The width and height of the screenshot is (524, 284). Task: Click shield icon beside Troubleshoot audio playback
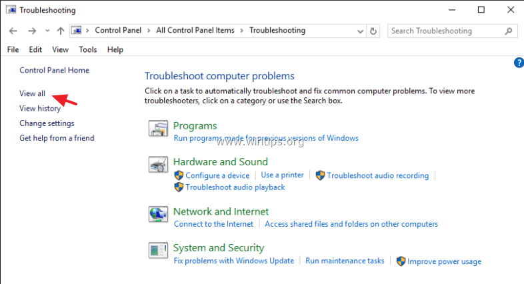[x=179, y=187]
